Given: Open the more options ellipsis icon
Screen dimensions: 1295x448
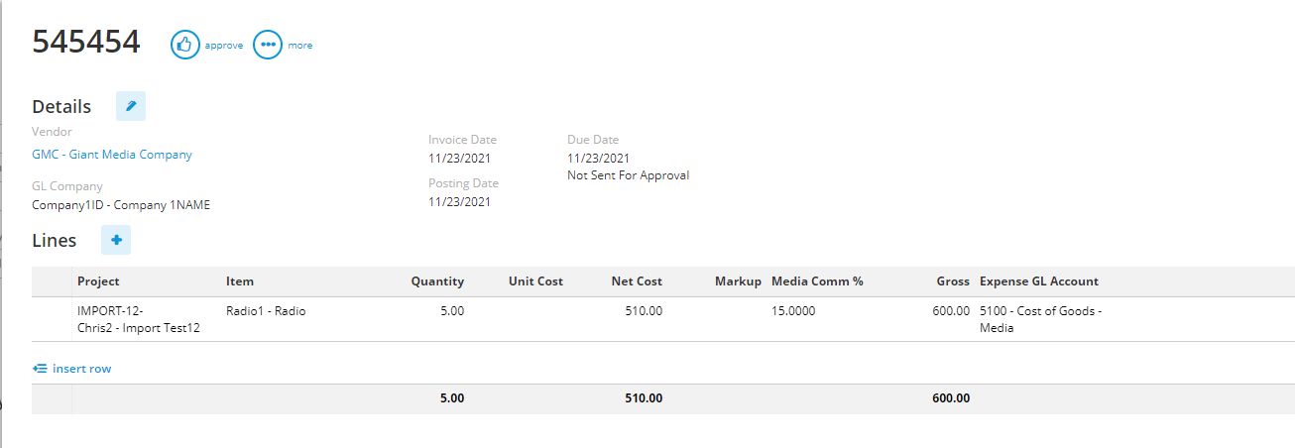Looking at the screenshot, I should pyautogui.click(x=268, y=45).
